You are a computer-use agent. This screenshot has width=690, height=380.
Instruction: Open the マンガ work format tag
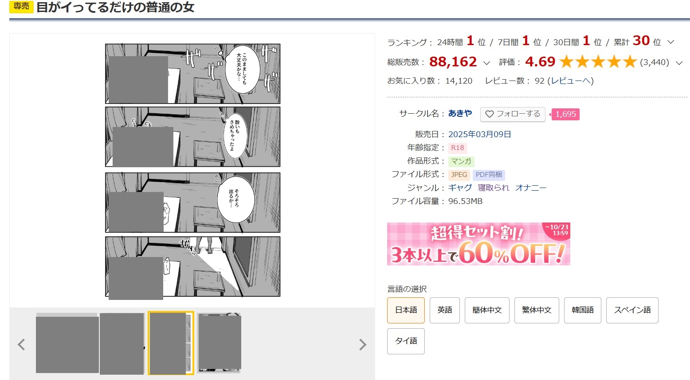[x=461, y=161]
